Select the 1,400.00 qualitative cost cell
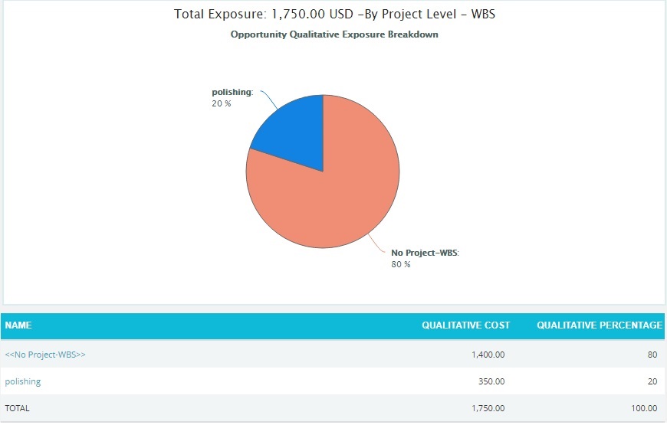Image resolution: width=667 pixels, height=425 pixels. [488, 355]
